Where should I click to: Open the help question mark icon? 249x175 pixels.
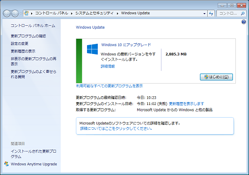[244, 22]
